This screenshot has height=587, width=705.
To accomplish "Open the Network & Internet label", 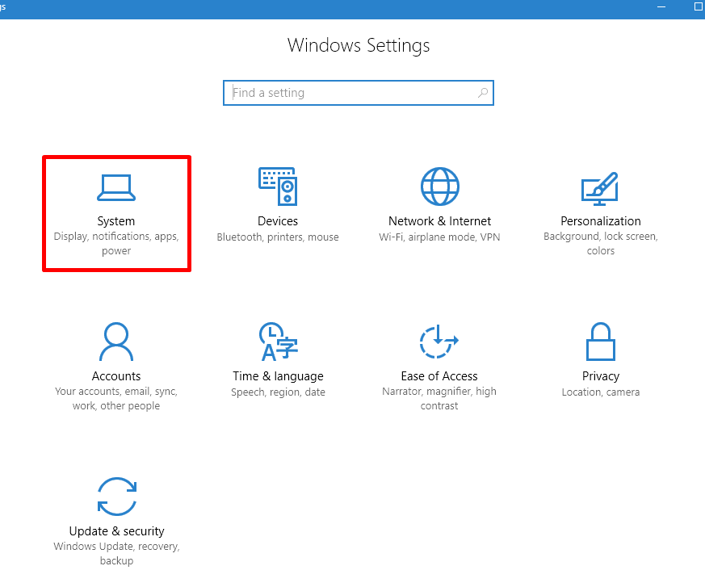I will point(439,221).
